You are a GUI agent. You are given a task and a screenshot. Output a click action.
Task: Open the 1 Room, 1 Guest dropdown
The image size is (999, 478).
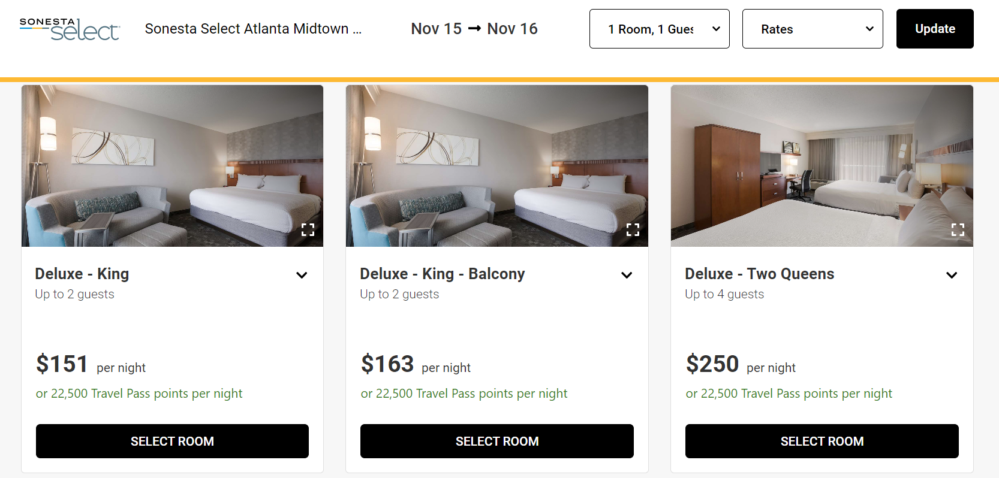659,29
